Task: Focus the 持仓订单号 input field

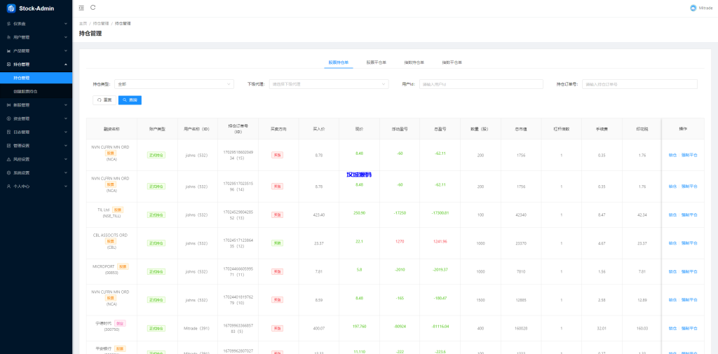Action: click(x=639, y=84)
